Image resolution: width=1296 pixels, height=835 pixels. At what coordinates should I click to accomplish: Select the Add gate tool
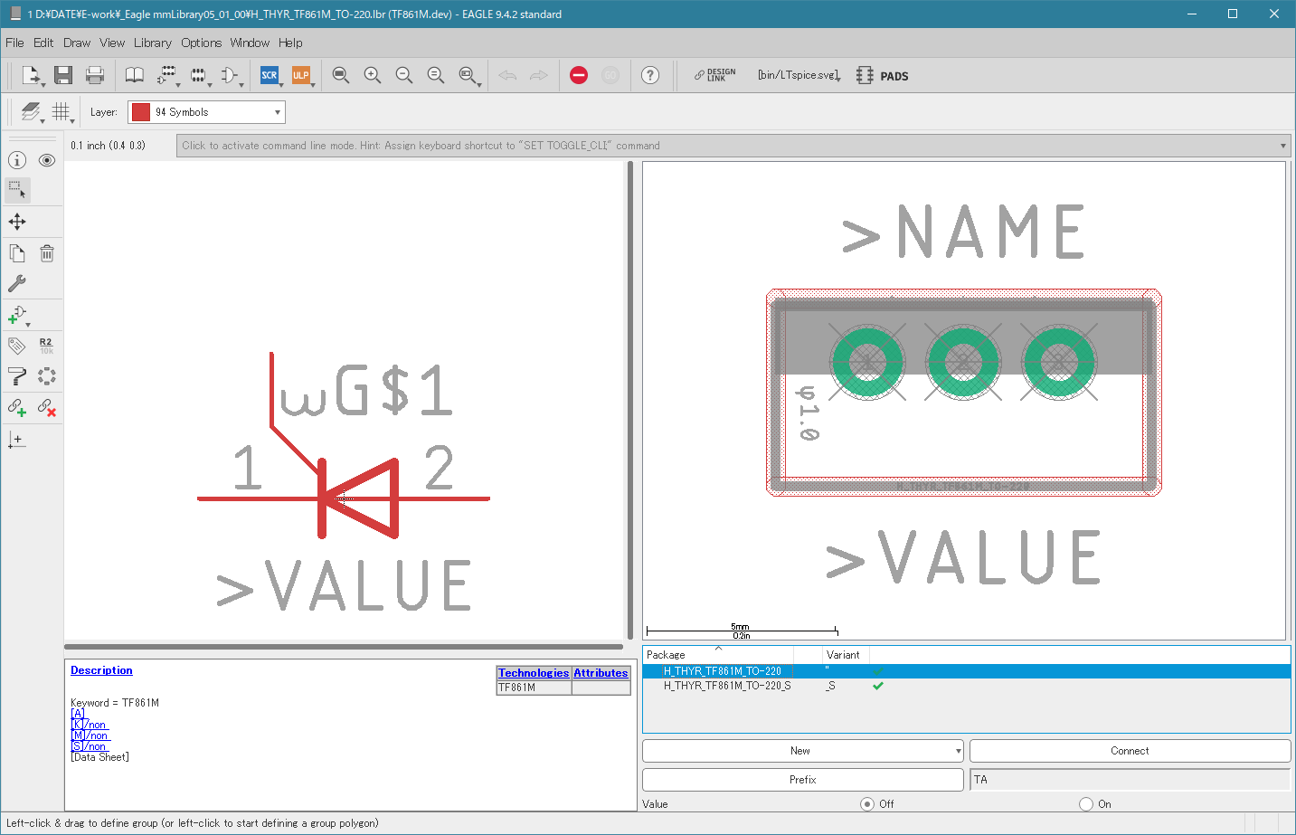[x=17, y=315]
